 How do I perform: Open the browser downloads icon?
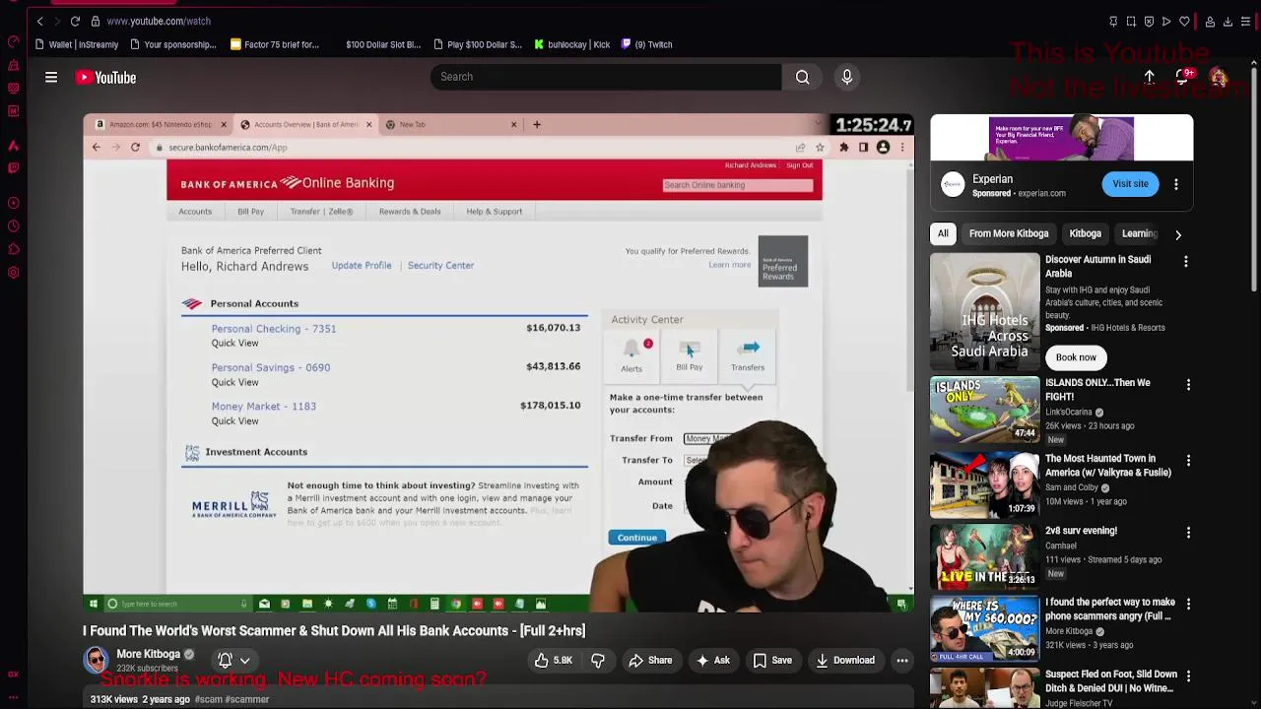[x=1228, y=21]
